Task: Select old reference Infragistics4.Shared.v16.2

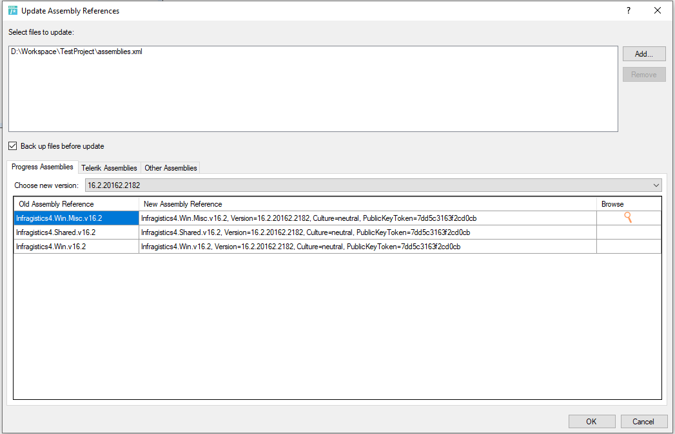Action: (x=76, y=232)
